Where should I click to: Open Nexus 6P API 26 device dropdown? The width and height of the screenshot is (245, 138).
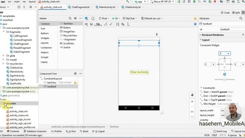click(x=162, y=2)
